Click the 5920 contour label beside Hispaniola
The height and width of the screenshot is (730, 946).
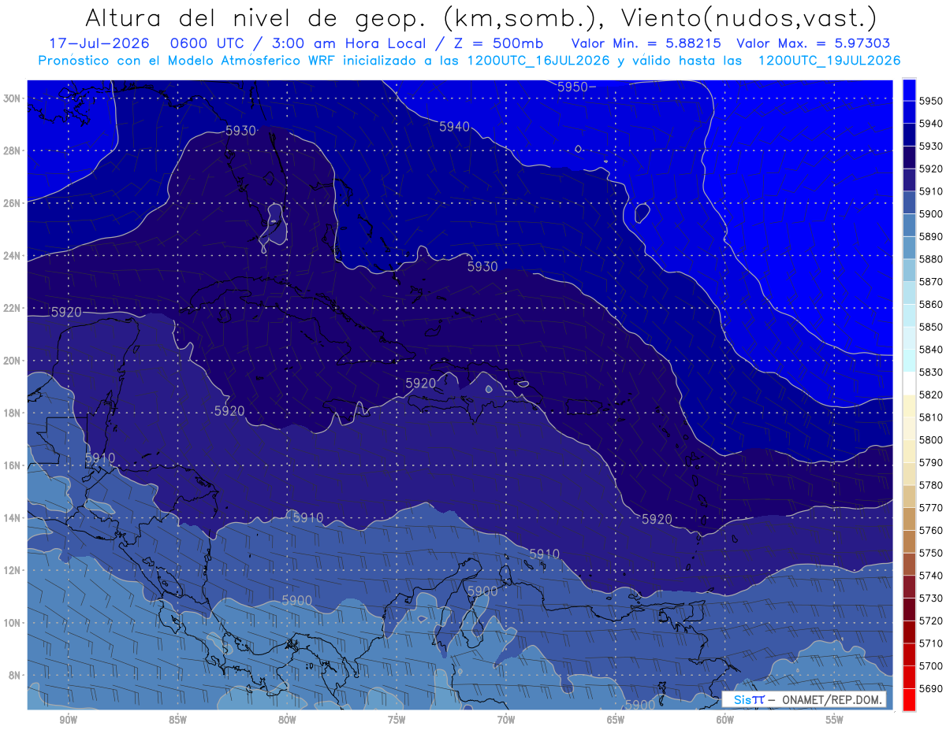[421, 384]
